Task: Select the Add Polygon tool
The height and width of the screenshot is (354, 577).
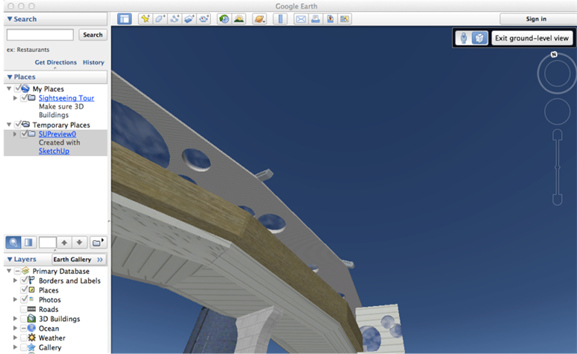Action: [160, 19]
